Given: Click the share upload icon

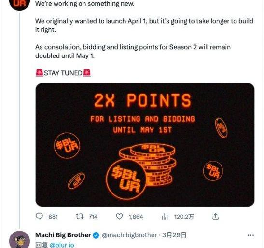Looking at the screenshot, I should 216,216.
